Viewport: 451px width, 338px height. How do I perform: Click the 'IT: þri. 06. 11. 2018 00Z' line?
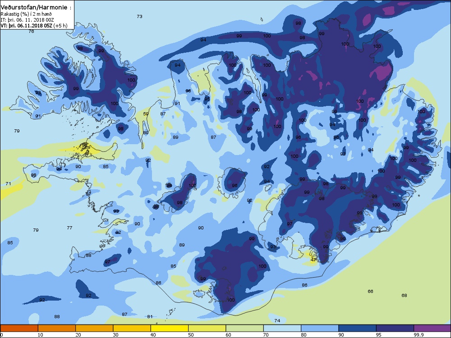click(x=27, y=20)
